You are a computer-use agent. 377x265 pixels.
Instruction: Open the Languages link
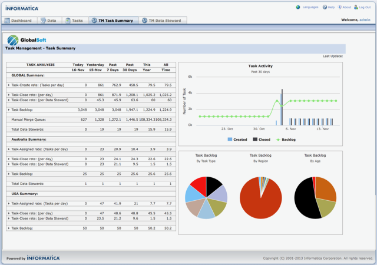click(310, 7)
